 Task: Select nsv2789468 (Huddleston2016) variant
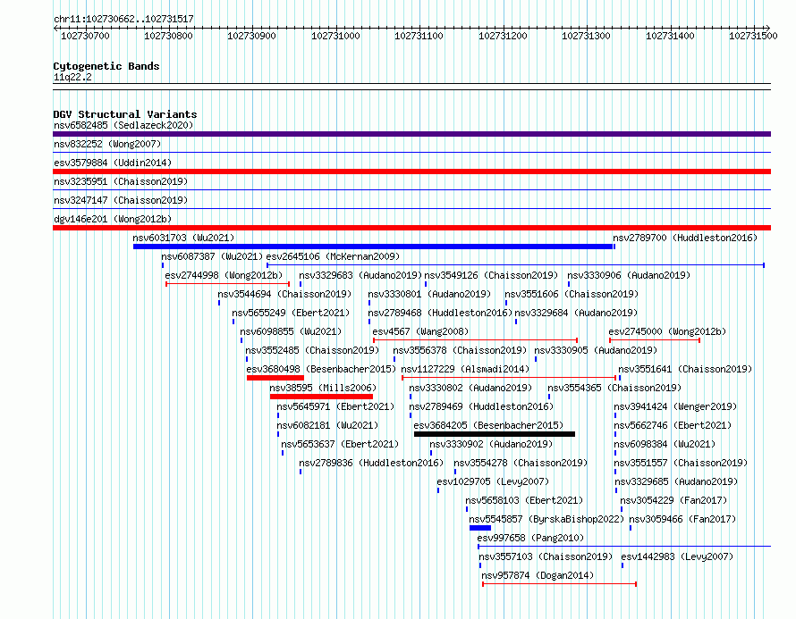[x=440, y=313]
